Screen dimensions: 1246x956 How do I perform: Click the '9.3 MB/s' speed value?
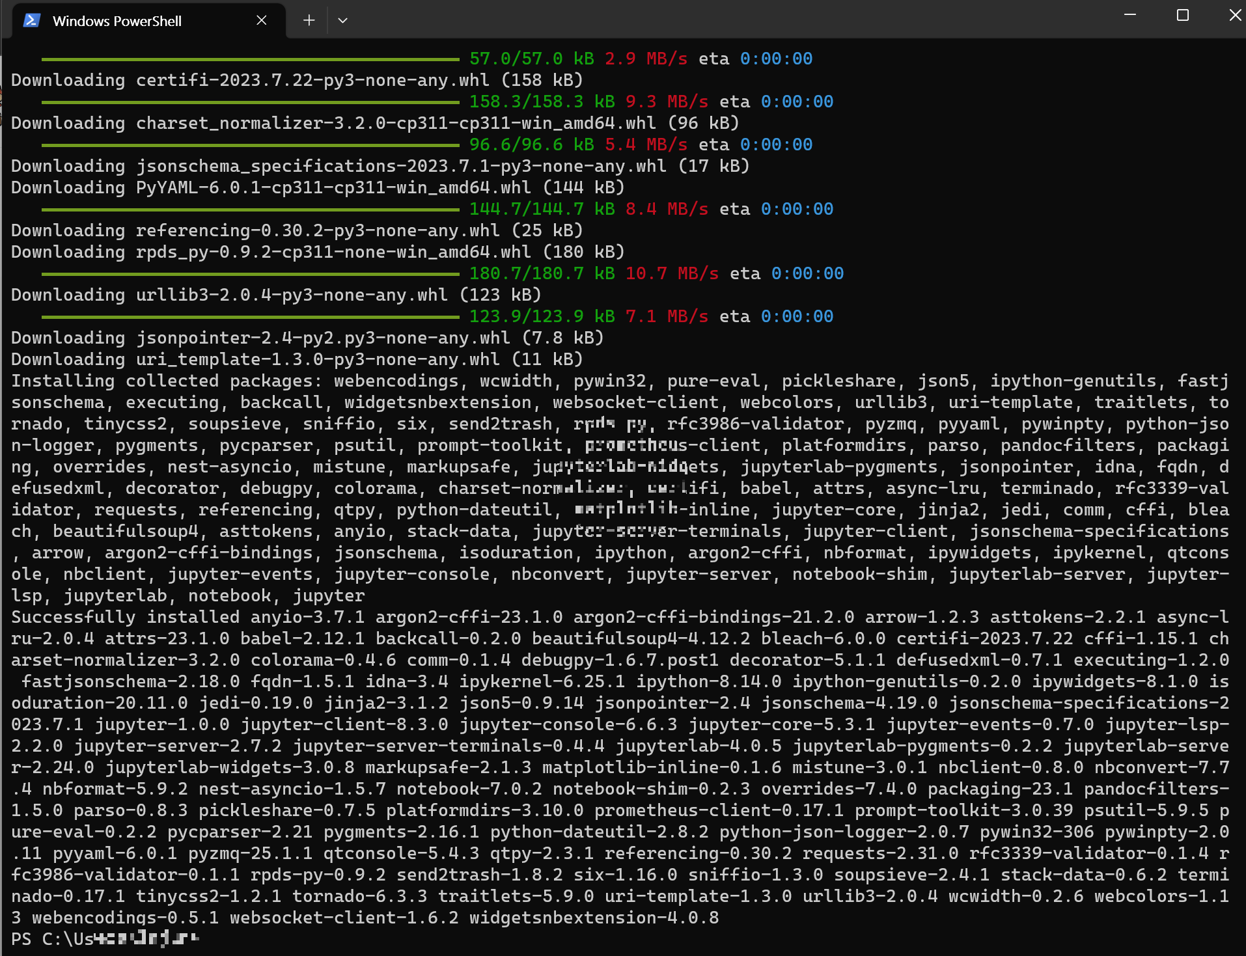tap(667, 102)
